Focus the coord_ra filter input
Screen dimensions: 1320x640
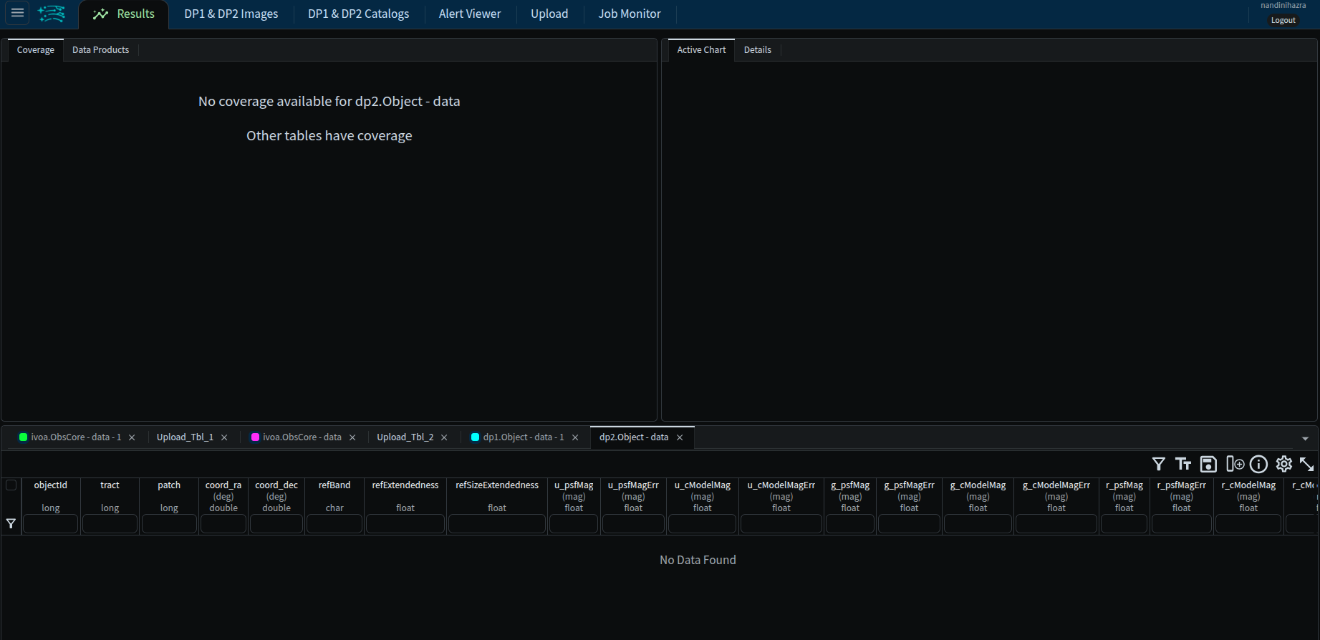223,524
